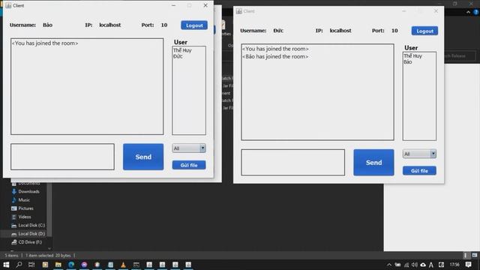Click the taskbar clock showing 17:56
Image resolution: width=480 pixels, height=270 pixels.
454,265
